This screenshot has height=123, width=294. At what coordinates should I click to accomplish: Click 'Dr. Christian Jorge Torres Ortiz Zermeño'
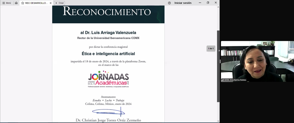click(x=108, y=120)
